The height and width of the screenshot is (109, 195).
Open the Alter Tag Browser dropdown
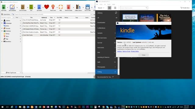click(11, 73)
